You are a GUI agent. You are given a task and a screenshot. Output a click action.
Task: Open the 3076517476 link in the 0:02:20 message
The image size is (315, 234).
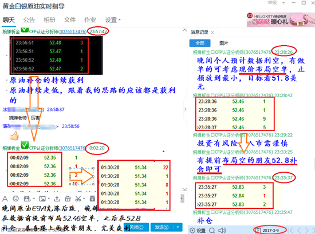point(73,148)
